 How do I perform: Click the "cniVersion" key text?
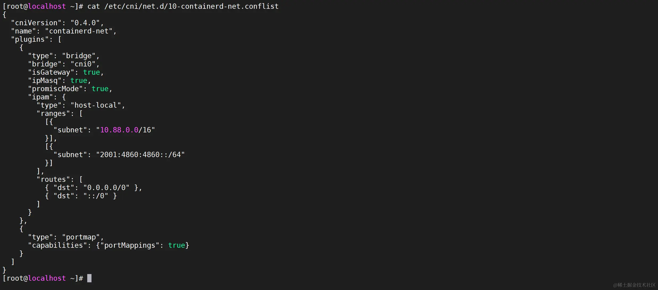coord(36,23)
